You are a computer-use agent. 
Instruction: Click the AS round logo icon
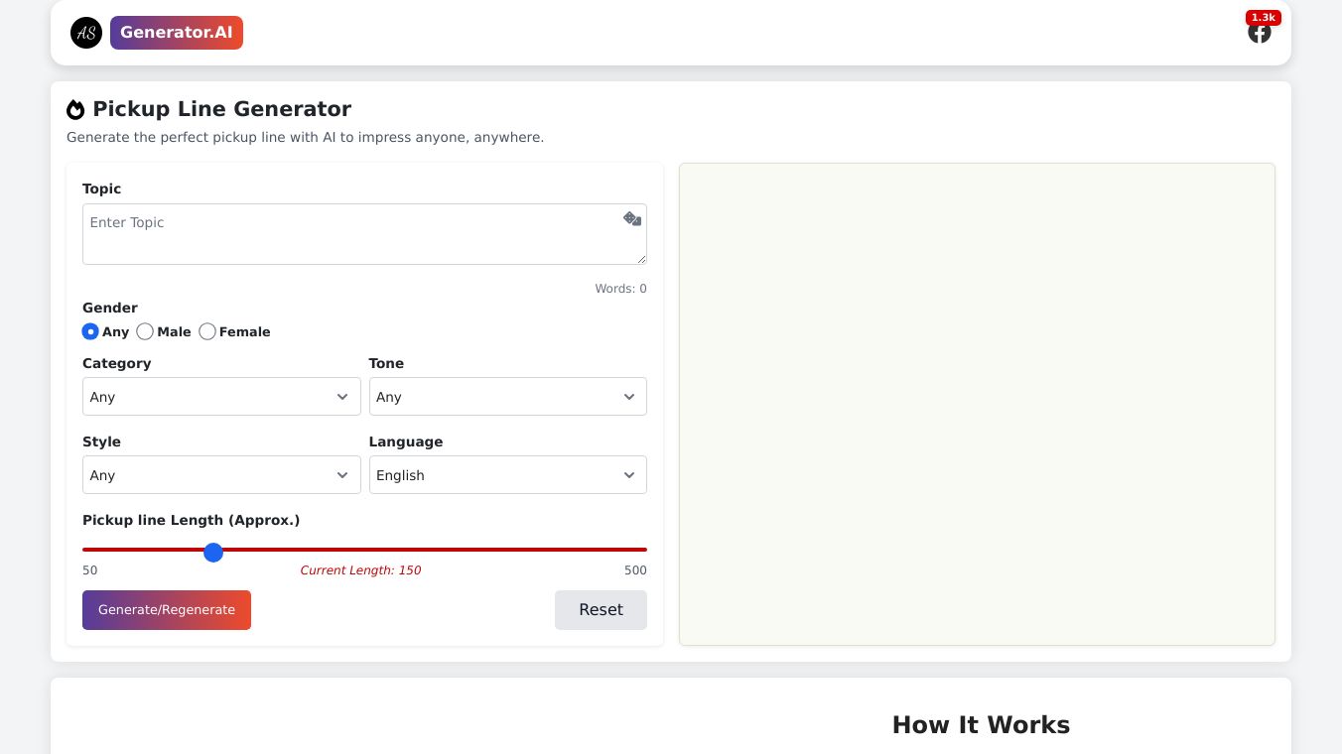click(86, 33)
